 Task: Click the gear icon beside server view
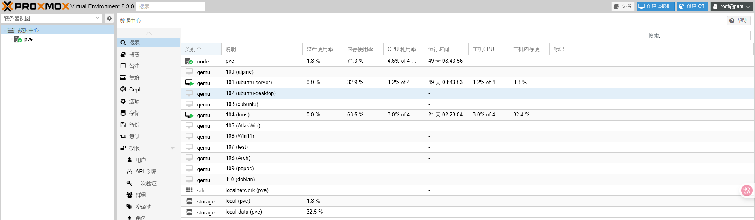pyautogui.click(x=109, y=18)
